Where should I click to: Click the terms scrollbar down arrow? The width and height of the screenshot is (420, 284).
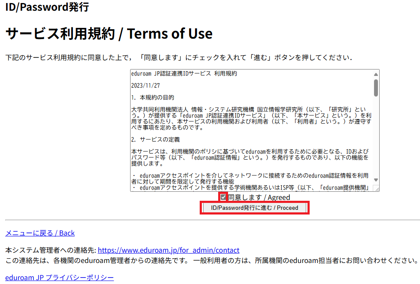[x=376, y=180]
